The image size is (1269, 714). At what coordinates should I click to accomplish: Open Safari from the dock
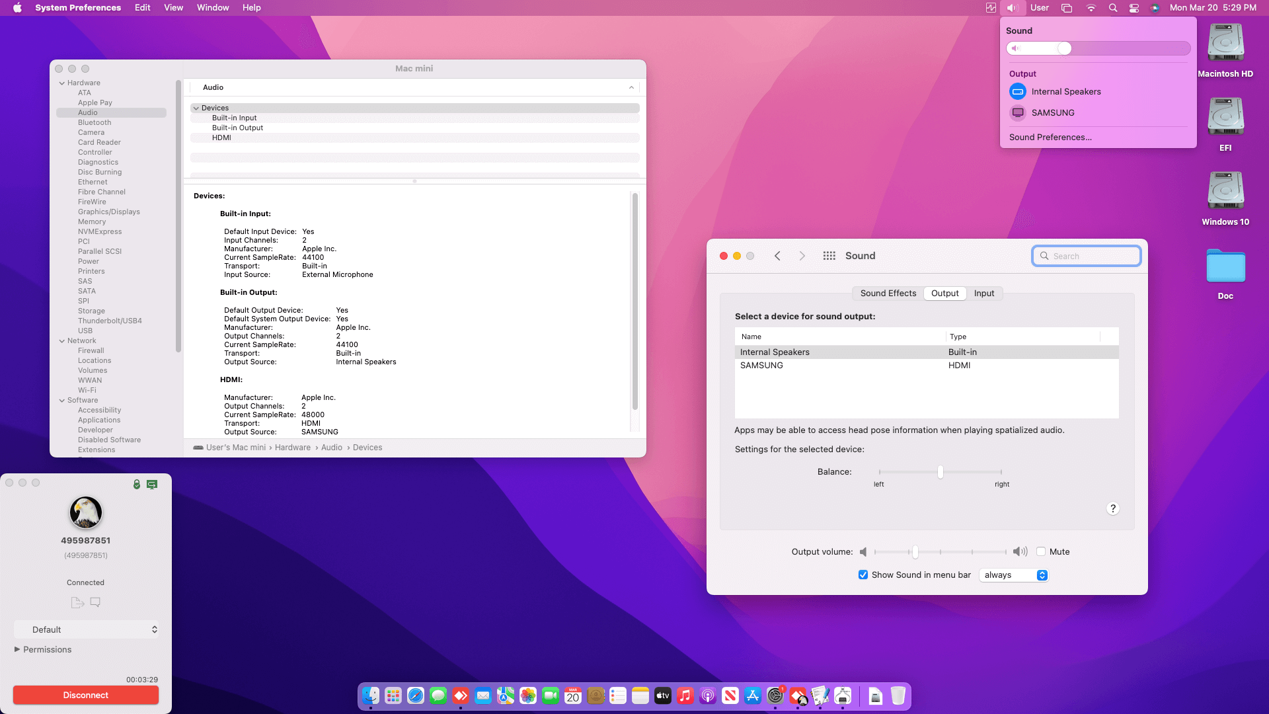coord(416,695)
